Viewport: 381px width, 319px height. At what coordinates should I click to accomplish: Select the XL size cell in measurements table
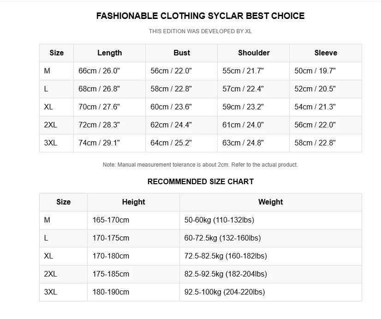click(56, 107)
